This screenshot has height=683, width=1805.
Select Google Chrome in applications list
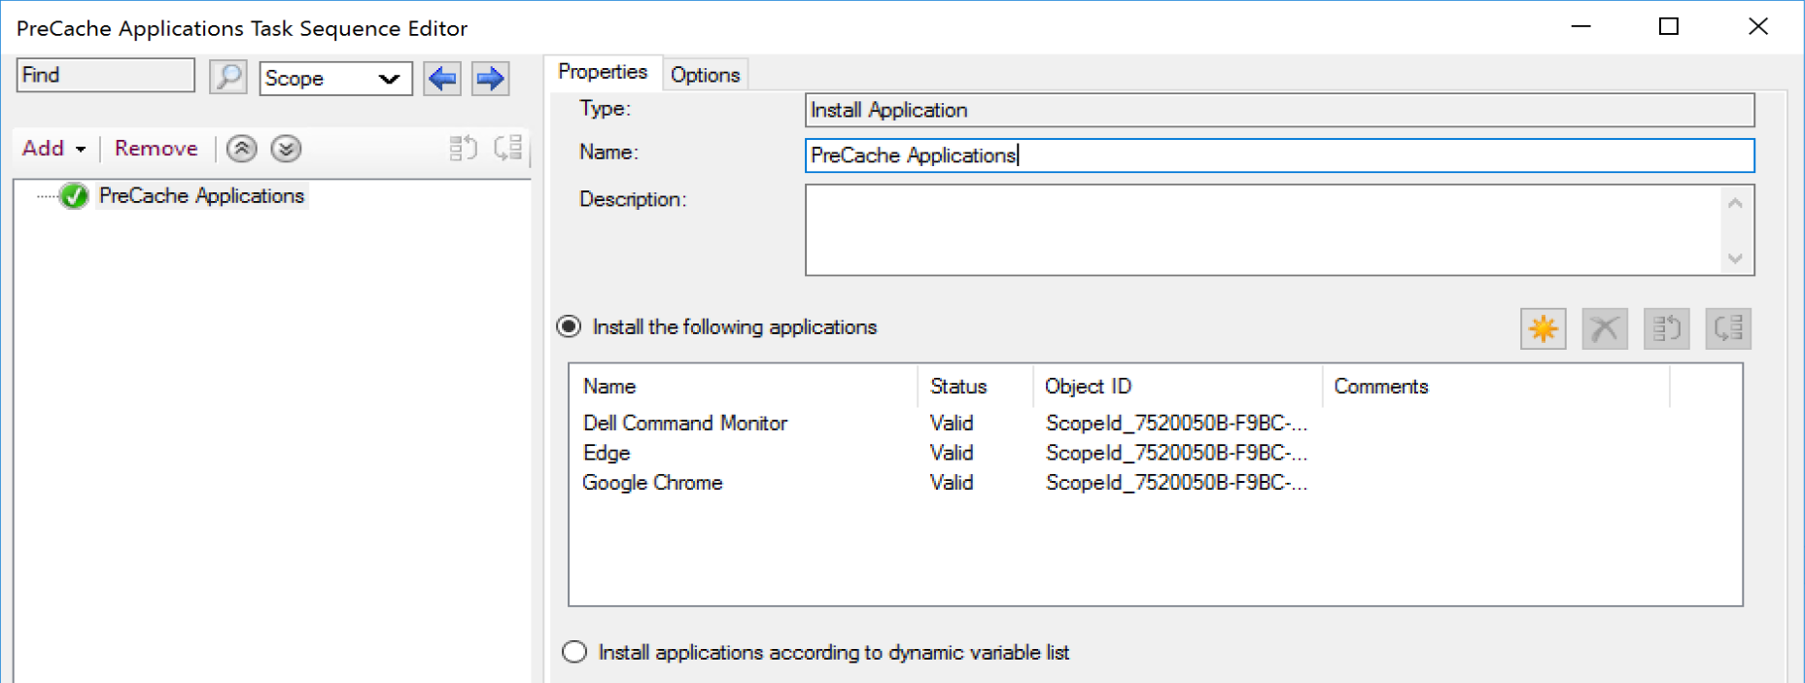pos(652,483)
